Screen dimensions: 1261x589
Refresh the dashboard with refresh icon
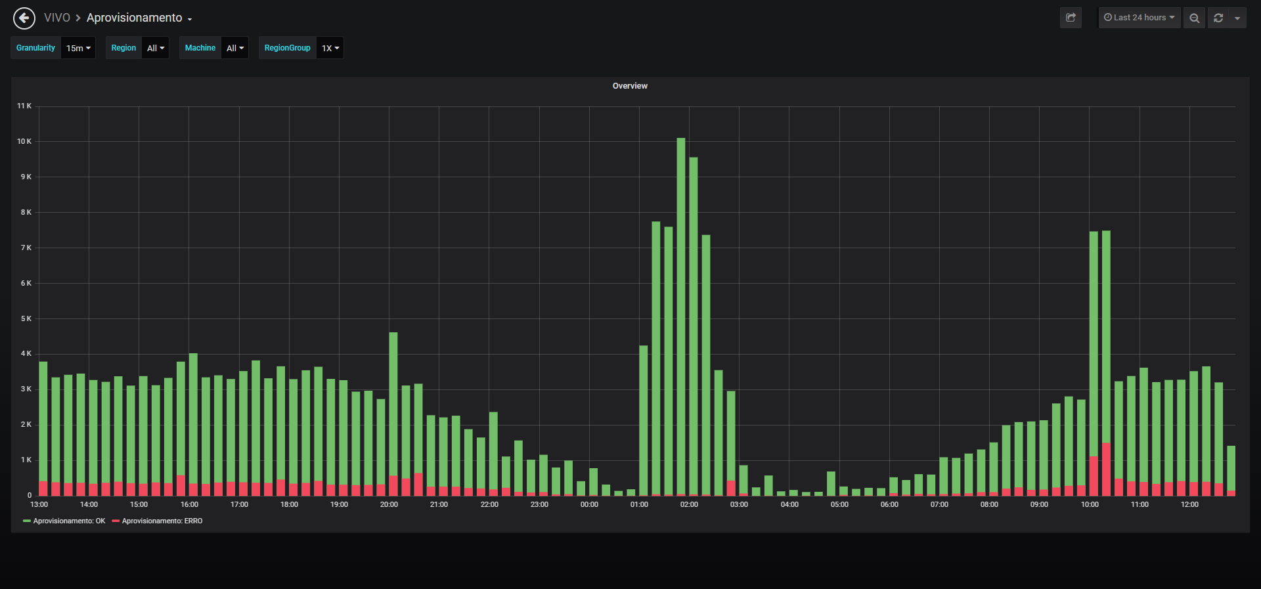click(x=1218, y=18)
